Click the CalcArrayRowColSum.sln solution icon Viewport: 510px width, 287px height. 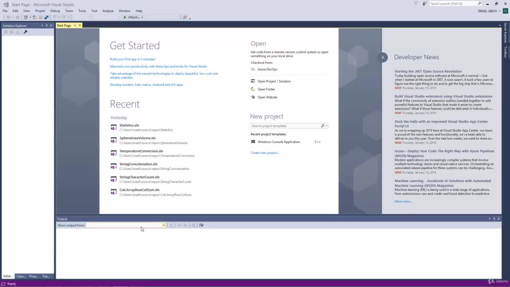point(114,192)
